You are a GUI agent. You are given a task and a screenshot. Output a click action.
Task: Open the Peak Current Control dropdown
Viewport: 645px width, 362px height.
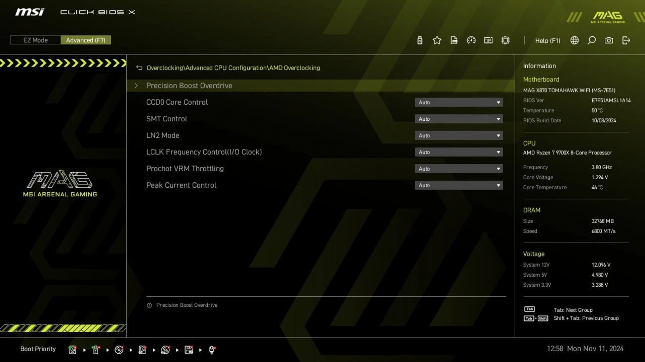point(459,185)
